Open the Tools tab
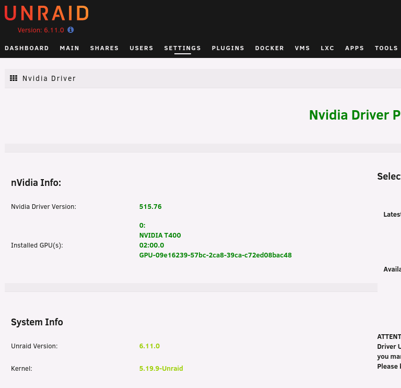The image size is (401, 388). 386,48
